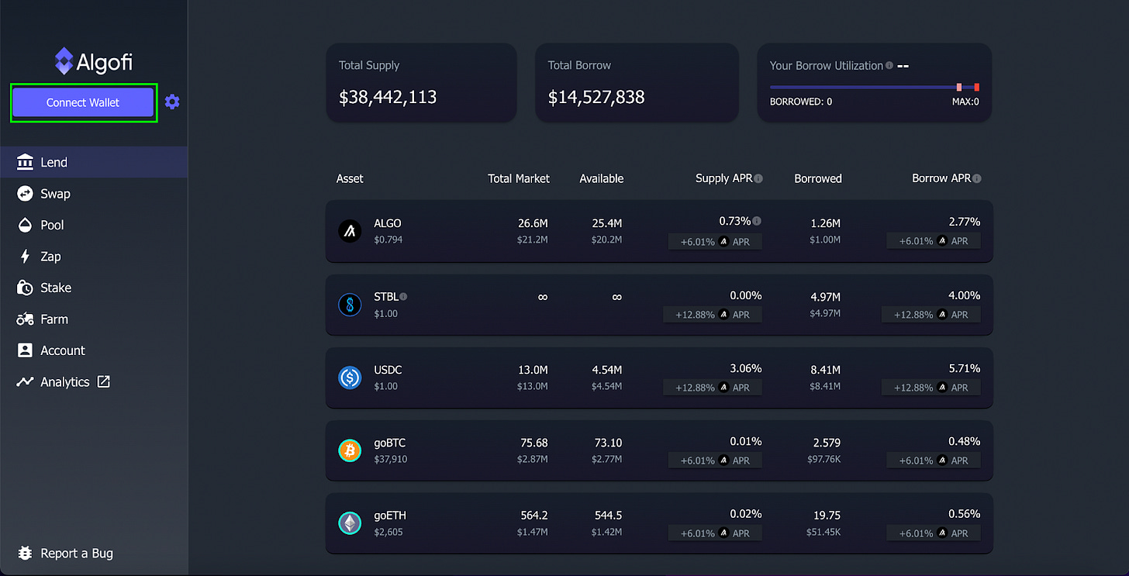The height and width of the screenshot is (576, 1129).
Task: Click the STBL asset logo
Action: tap(350, 304)
